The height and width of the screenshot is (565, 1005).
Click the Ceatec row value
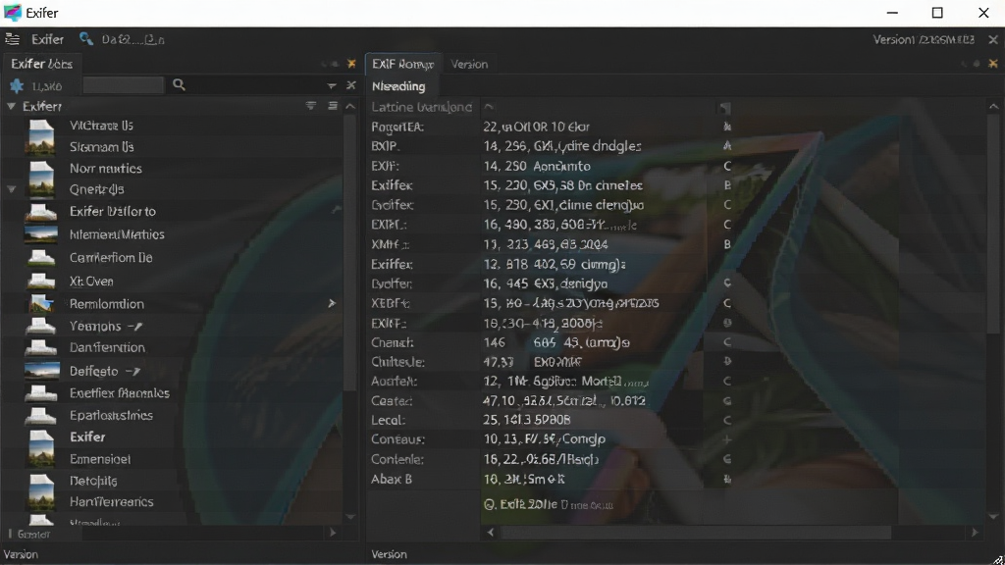click(564, 401)
